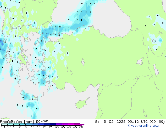Click the '10' legend scale value
Viewport: 166px width, 128px height.
[x=33, y=127]
